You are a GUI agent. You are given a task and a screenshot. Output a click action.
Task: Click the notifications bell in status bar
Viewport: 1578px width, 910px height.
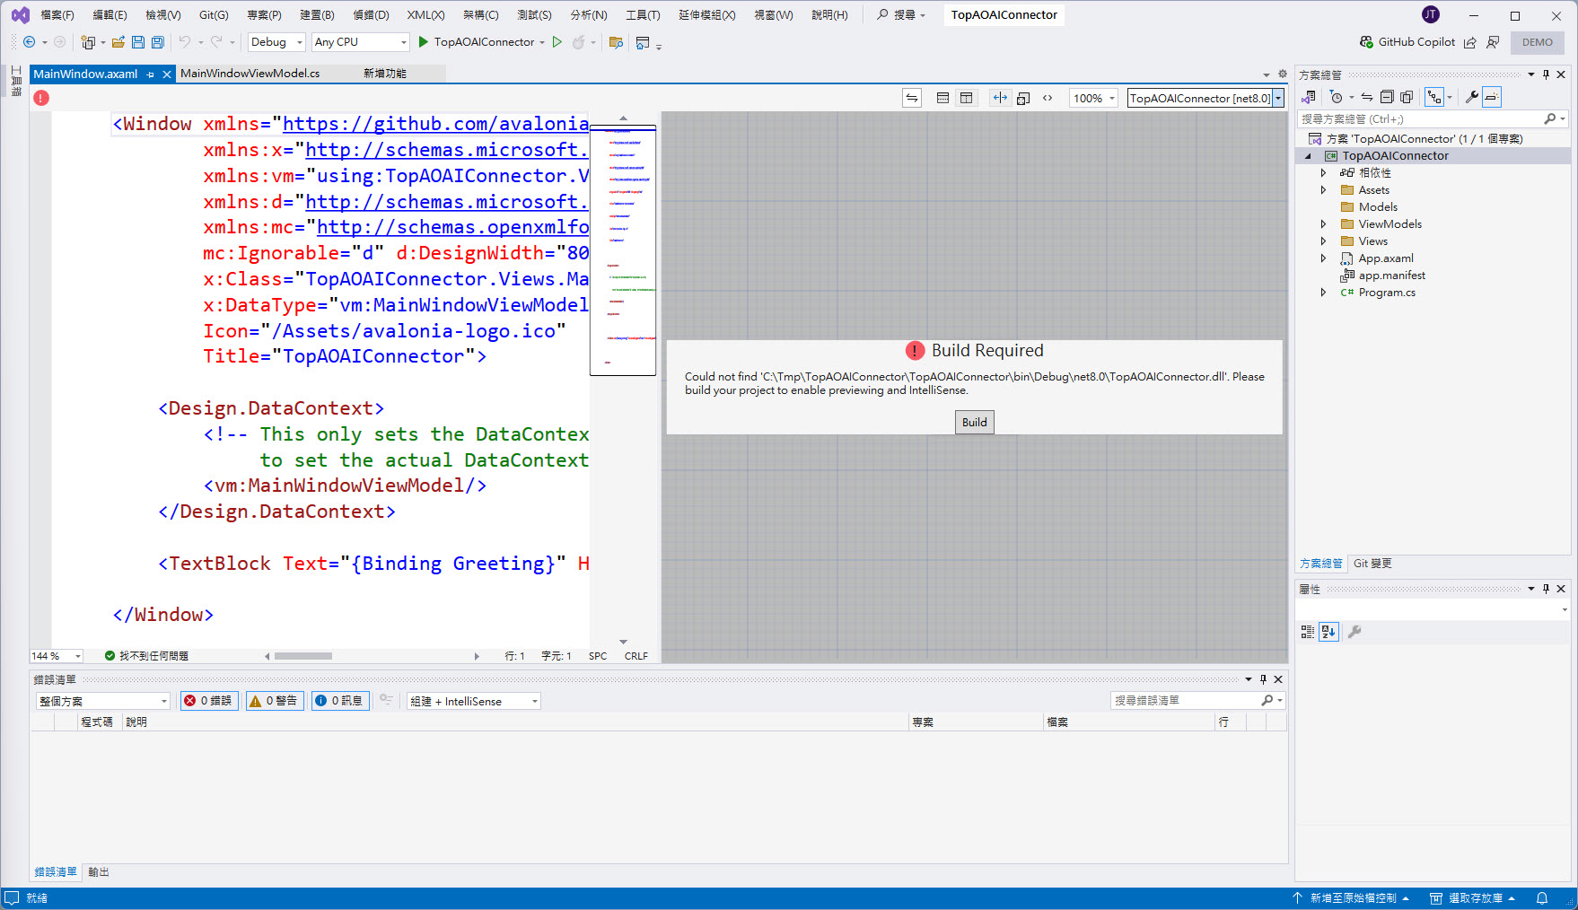[1542, 898]
